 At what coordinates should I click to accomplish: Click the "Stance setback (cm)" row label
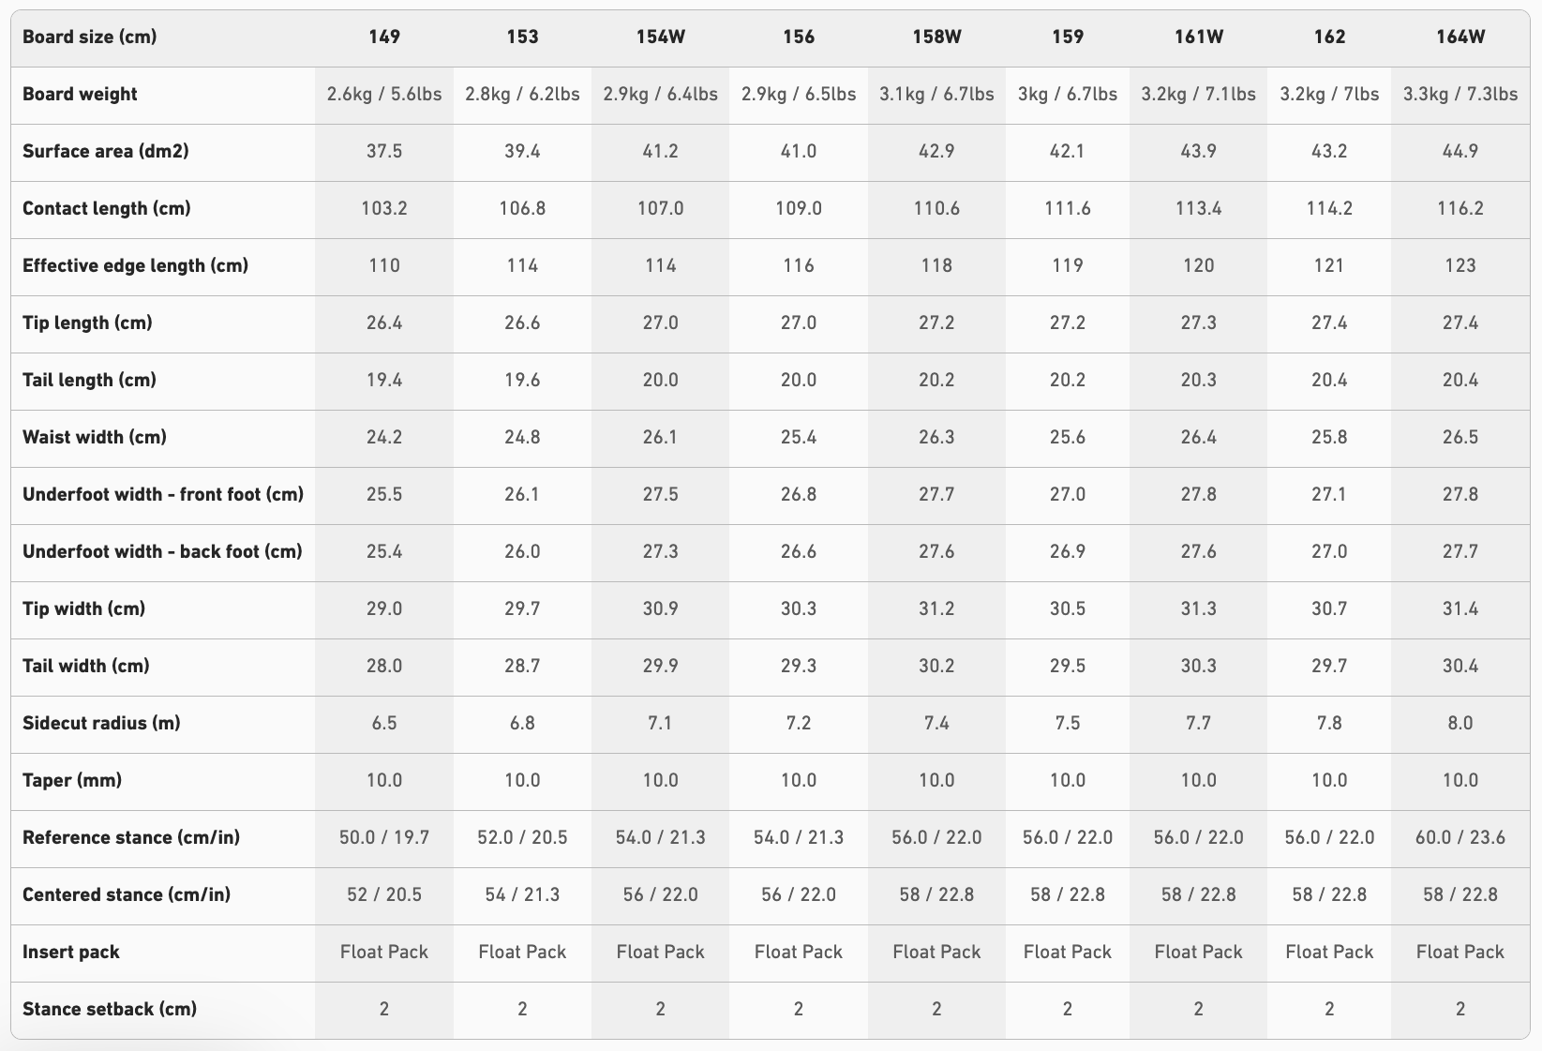[110, 1009]
